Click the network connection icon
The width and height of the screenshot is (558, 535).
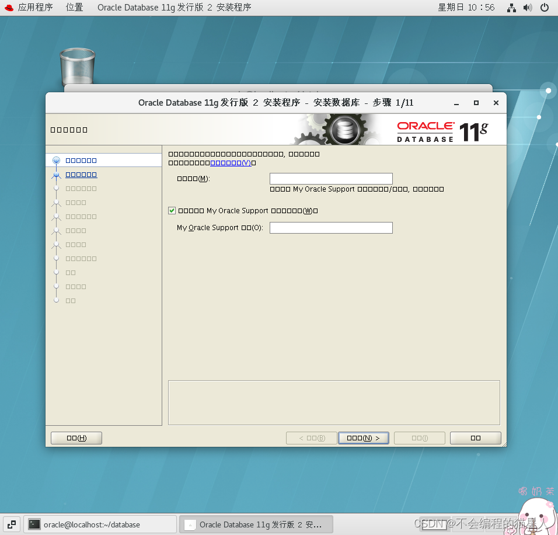coord(511,8)
